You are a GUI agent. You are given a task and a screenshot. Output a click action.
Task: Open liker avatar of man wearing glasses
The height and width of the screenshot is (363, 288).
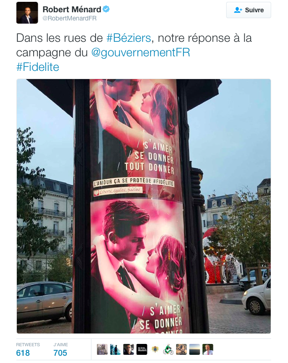[x=128, y=349]
